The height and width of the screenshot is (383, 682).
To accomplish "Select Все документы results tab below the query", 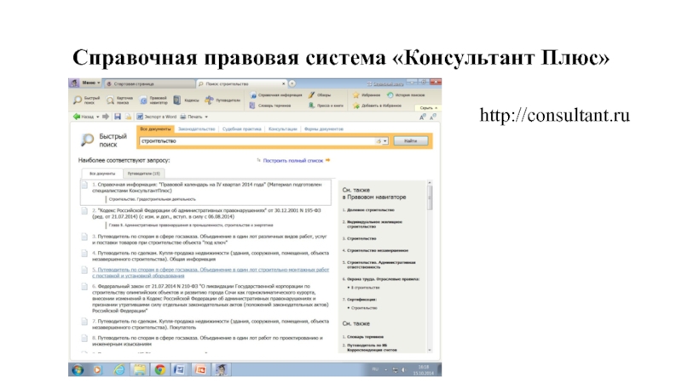I will coord(102,174).
